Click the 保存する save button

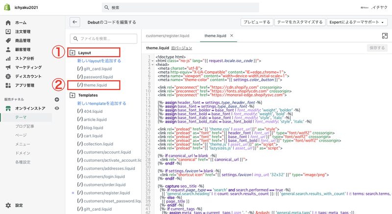coord(377,48)
